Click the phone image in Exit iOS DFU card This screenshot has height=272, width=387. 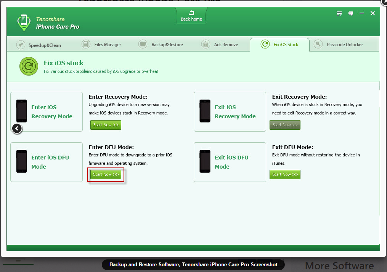(x=205, y=161)
